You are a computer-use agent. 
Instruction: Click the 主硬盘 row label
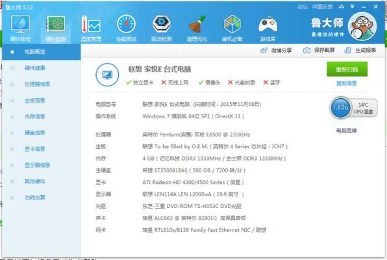(103, 170)
